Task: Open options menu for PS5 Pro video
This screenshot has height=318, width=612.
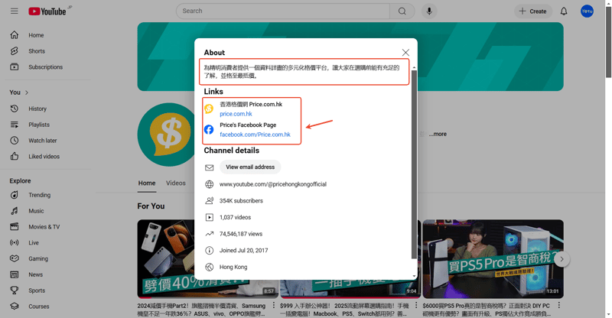Action: [x=559, y=305]
